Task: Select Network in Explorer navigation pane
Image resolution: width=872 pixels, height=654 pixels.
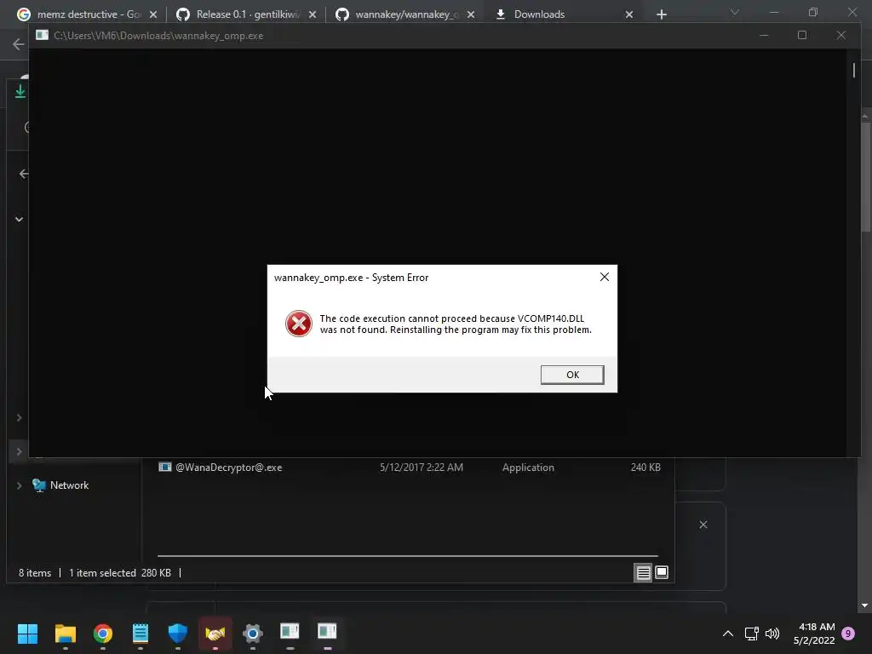Action: [x=70, y=485]
